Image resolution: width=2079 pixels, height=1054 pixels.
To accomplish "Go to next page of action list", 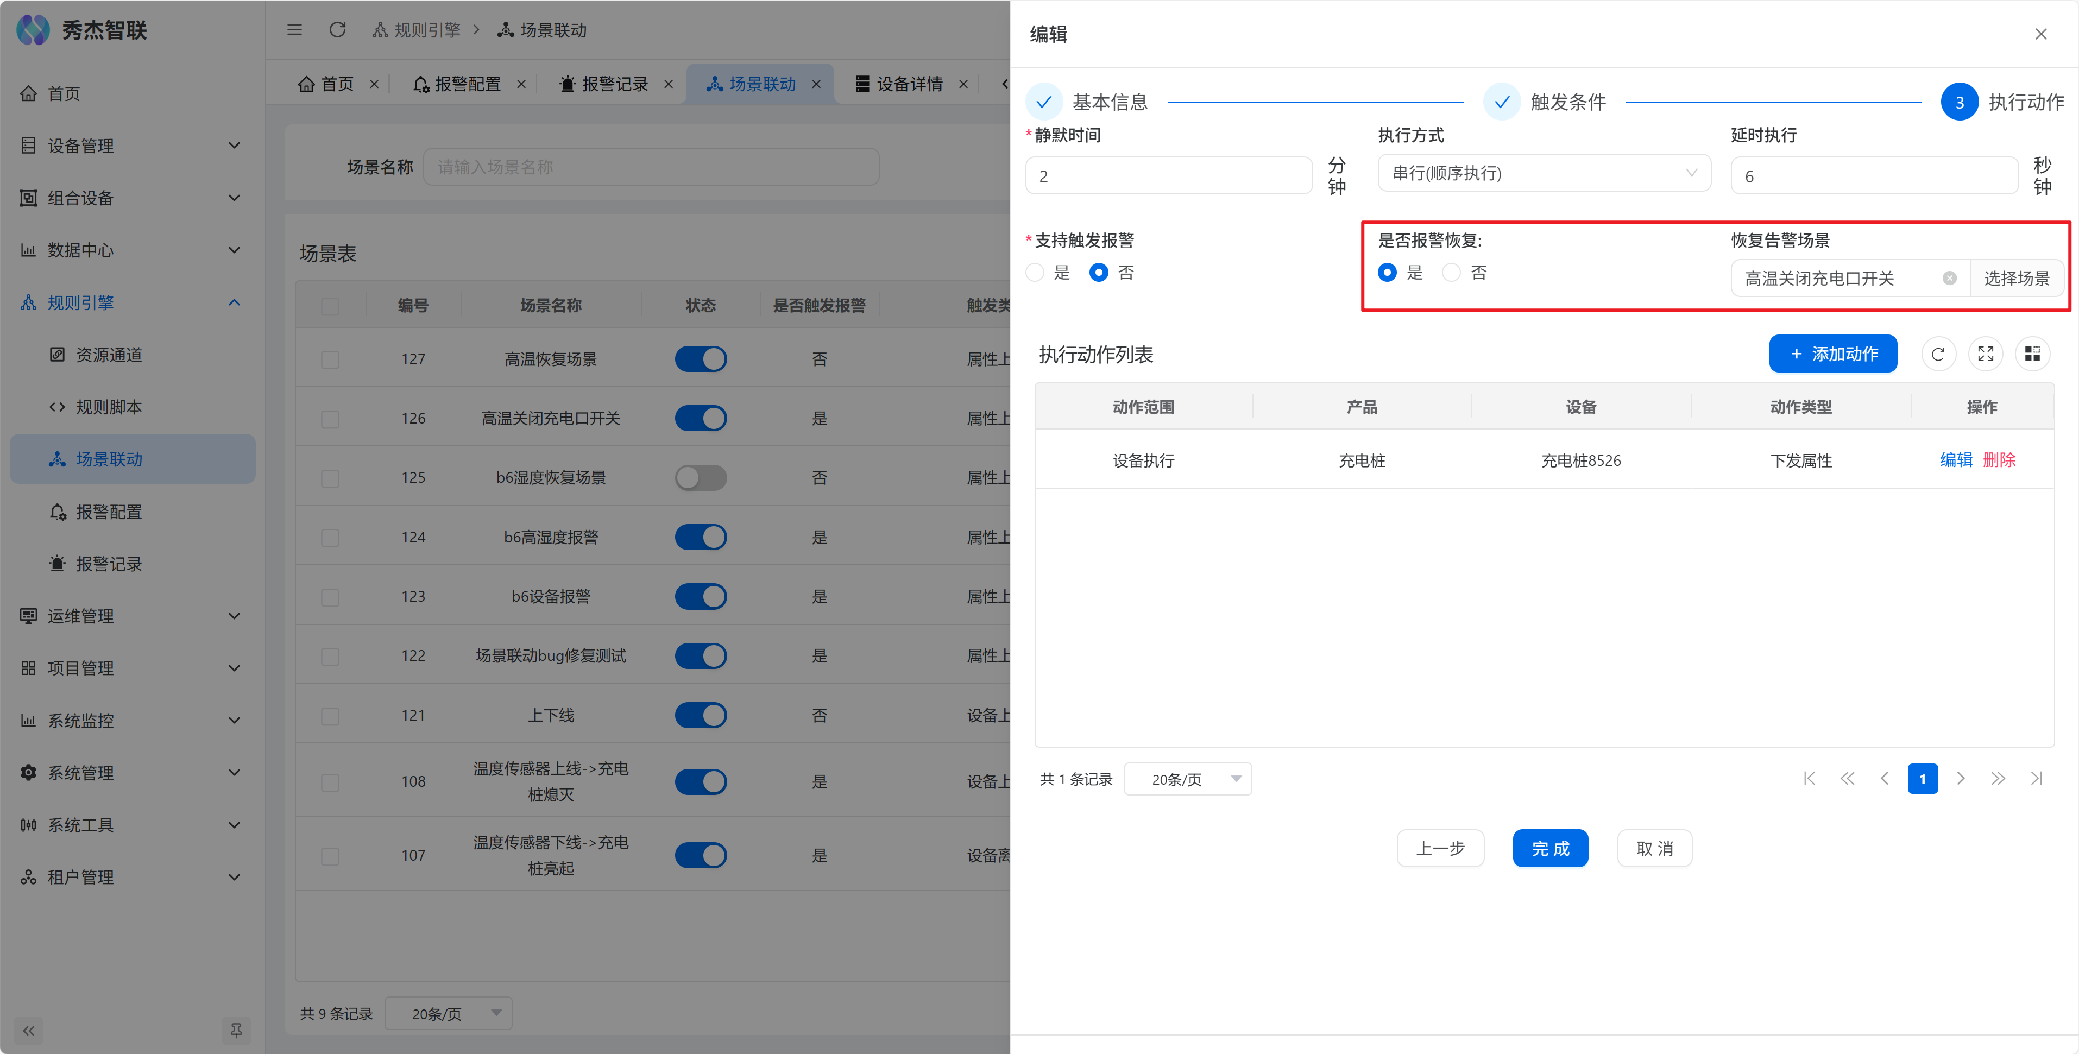I will (1961, 779).
